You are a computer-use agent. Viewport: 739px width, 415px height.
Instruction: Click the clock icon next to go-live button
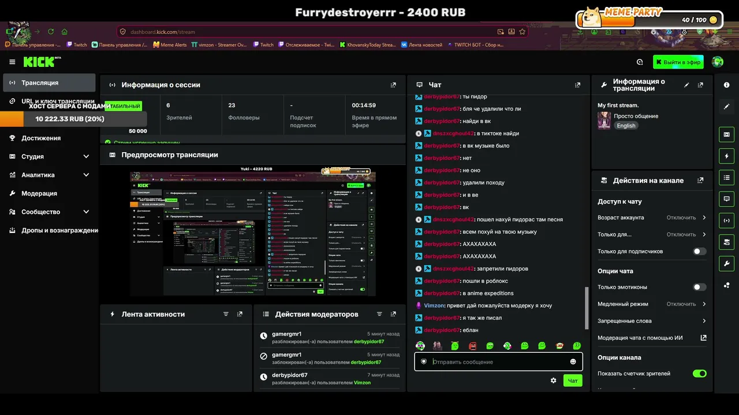pyautogui.click(x=640, y=62)
